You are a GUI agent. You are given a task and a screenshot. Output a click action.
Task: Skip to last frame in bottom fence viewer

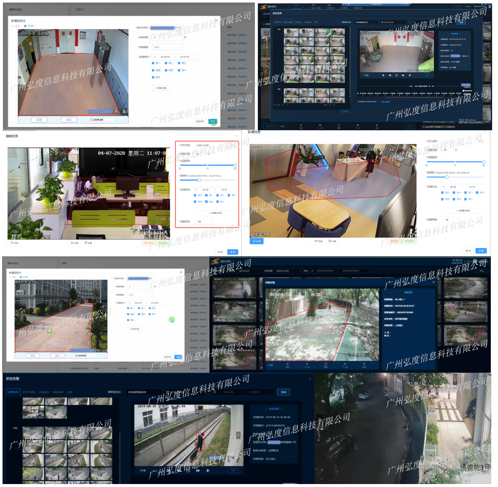(208, 471)
